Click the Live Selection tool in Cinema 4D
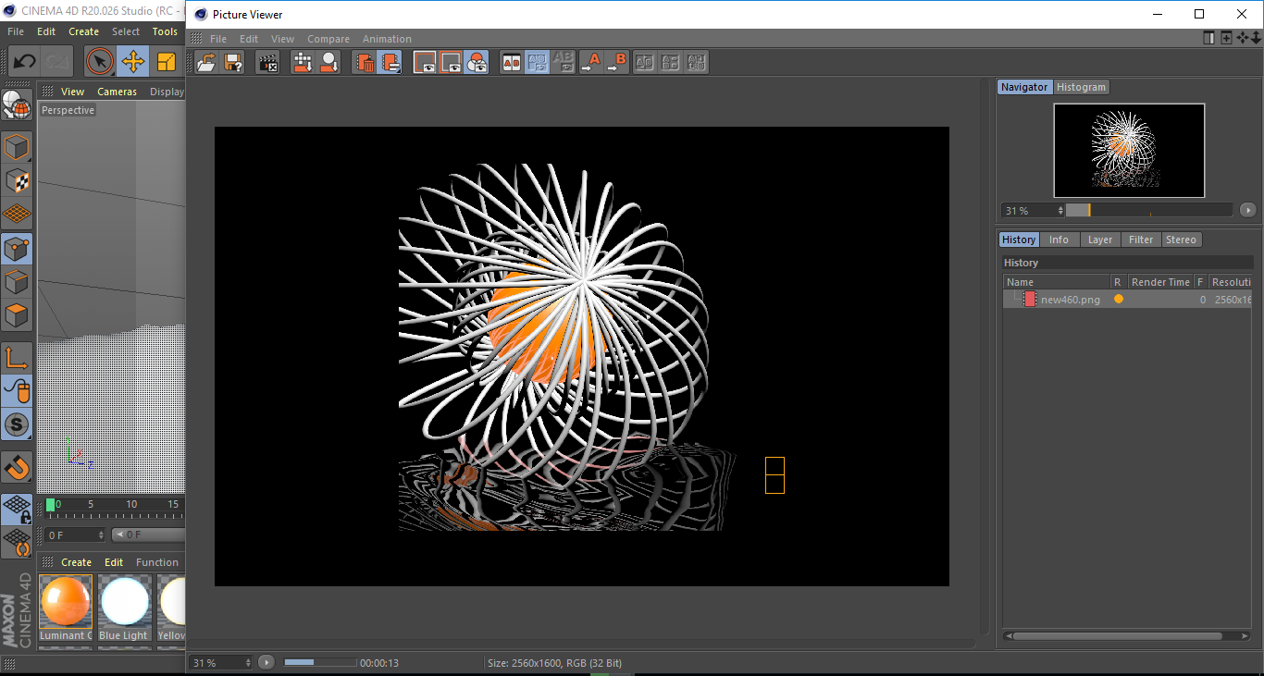This screenshot has width=1264, height=676. click(x=99, y=62)
